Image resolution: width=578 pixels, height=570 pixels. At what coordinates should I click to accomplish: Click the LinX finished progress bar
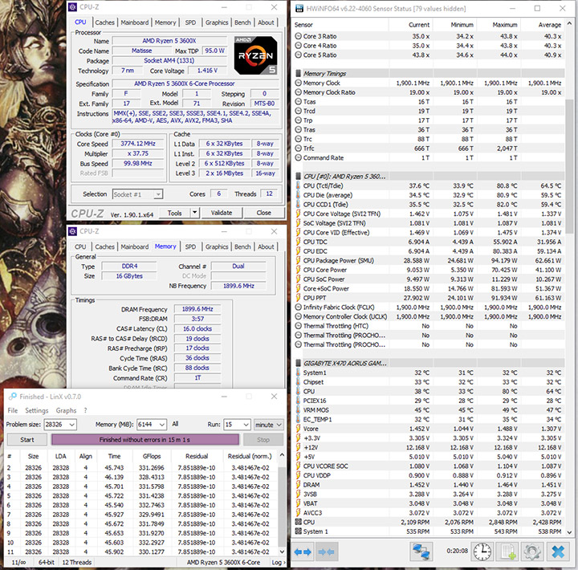tap(145, 440)
